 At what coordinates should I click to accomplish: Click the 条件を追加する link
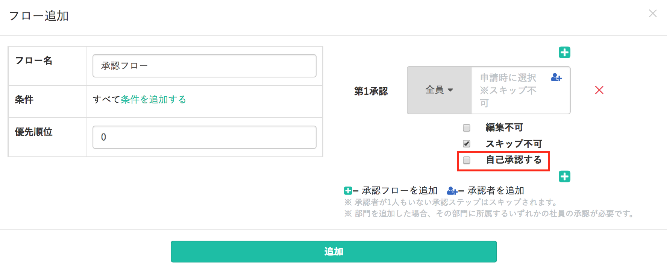(x=153, y=99)
